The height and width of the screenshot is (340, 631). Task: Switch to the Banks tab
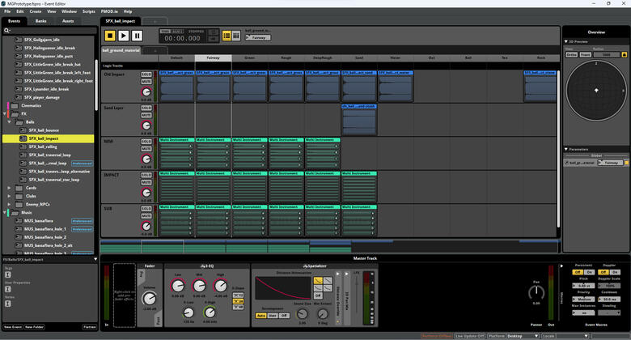coord(40,20)
